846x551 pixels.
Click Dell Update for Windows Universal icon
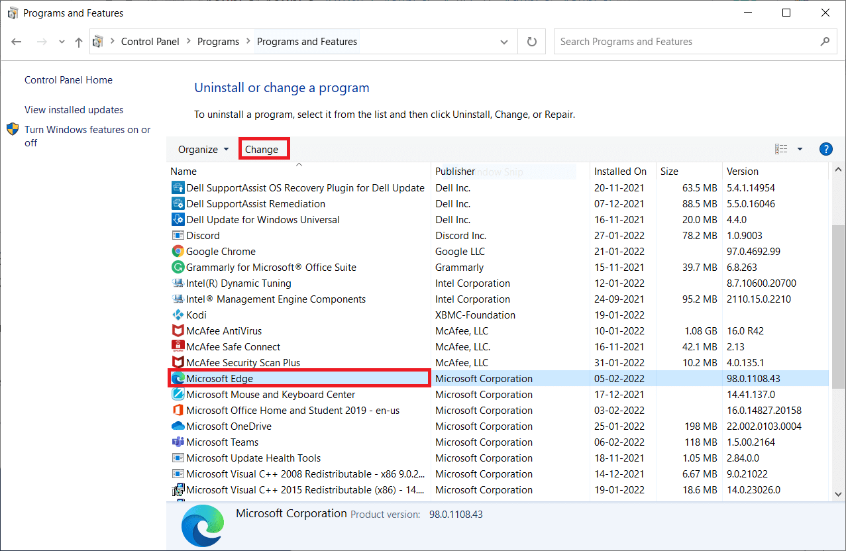[x=178, y=220]
